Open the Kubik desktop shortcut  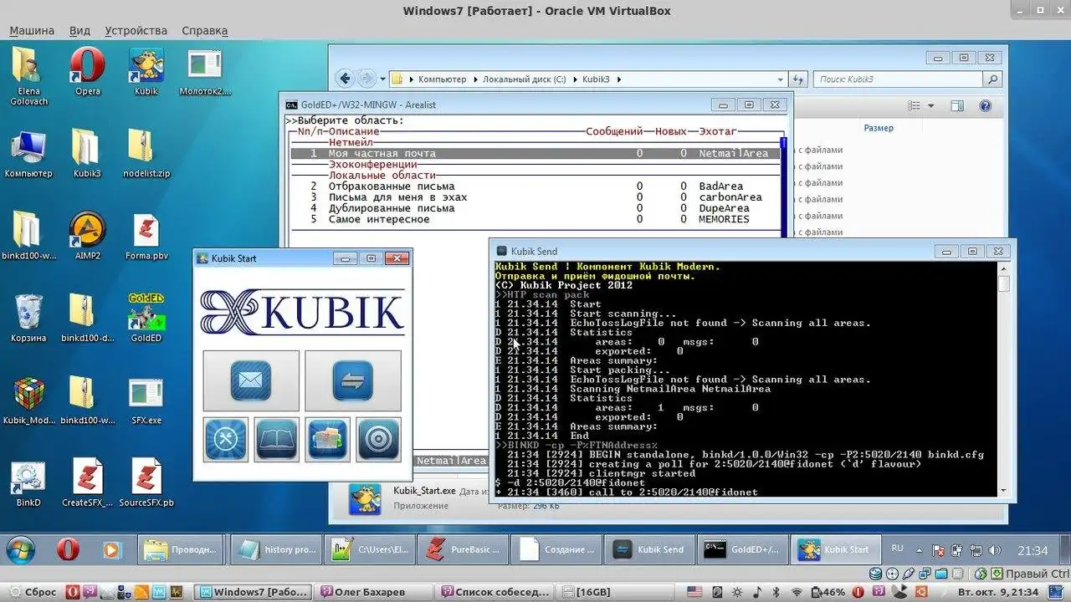click(146, 71)
